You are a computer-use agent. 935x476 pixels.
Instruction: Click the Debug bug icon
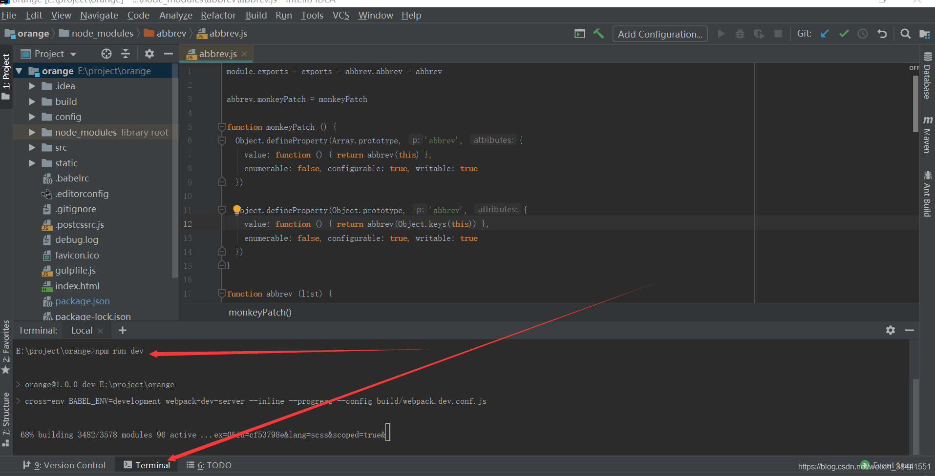tap(740, 34)
